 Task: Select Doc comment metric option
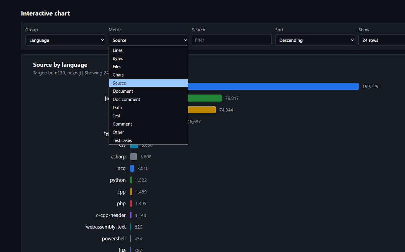click(x=148, y=100)
